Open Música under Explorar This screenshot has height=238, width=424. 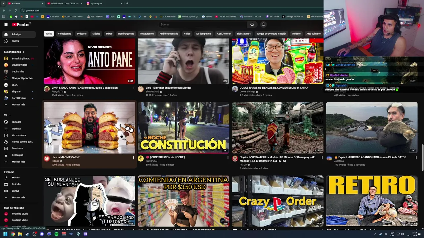19,178
